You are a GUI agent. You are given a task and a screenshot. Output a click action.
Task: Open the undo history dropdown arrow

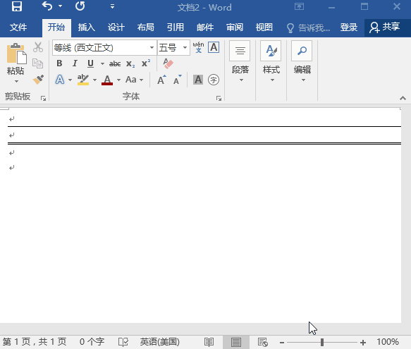61,6
